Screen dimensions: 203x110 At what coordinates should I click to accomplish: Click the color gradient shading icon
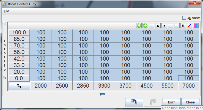[196, 26]
